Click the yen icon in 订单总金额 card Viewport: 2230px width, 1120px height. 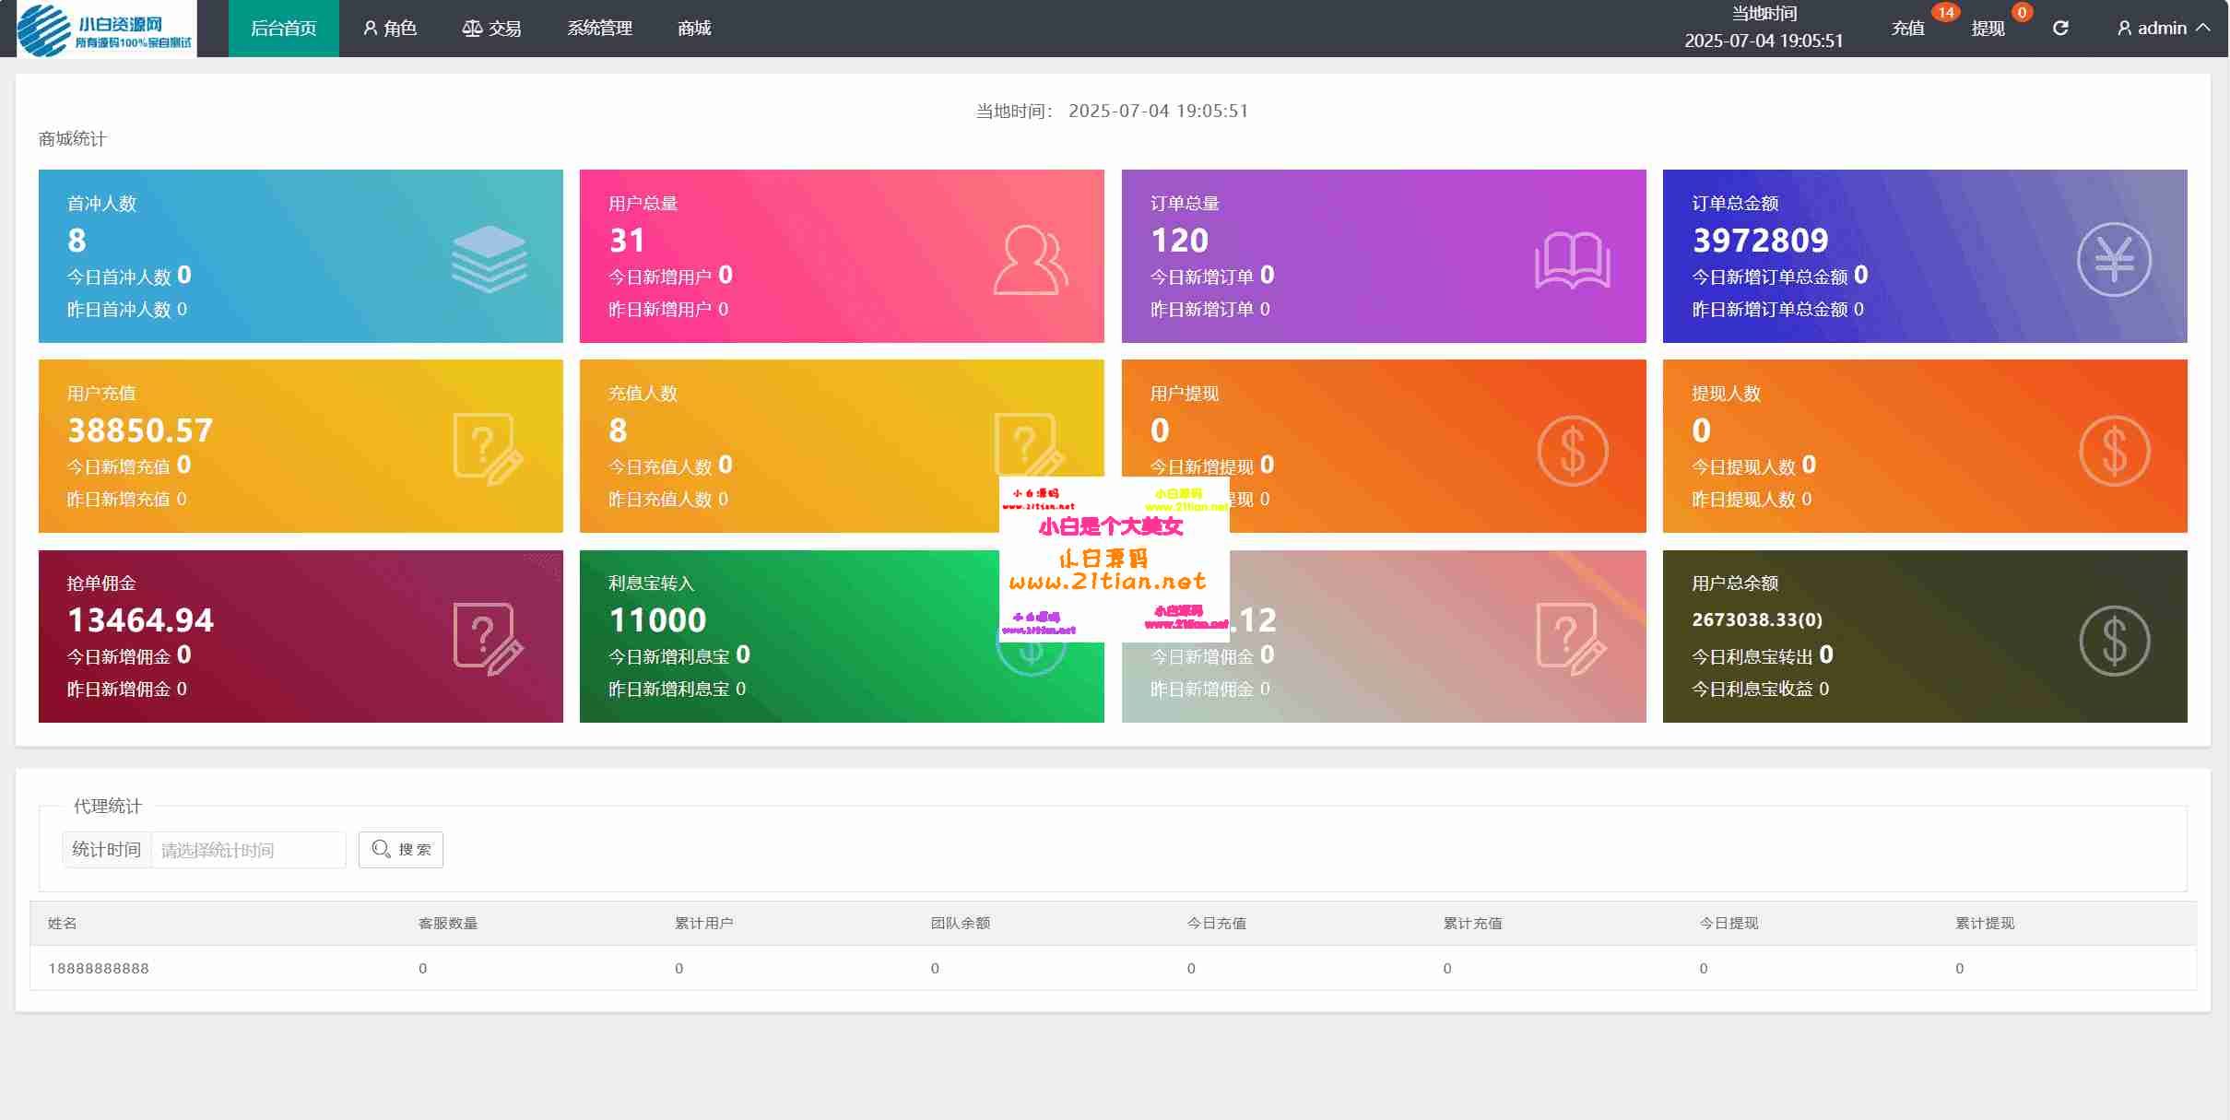point(2114,260)
